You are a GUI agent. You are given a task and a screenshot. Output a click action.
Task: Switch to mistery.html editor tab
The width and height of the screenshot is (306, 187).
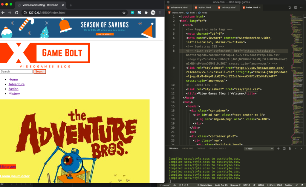[x=228, y=7]
